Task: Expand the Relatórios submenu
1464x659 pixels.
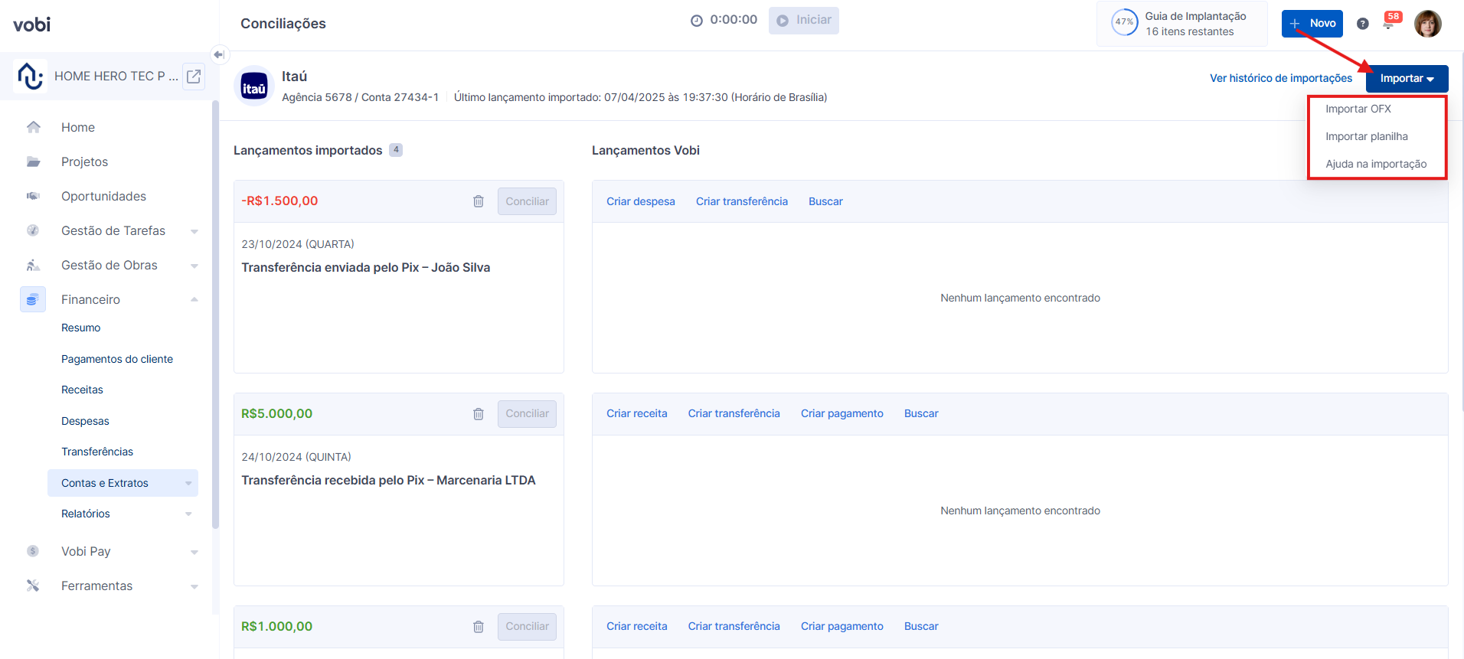Action: (188, 514)
